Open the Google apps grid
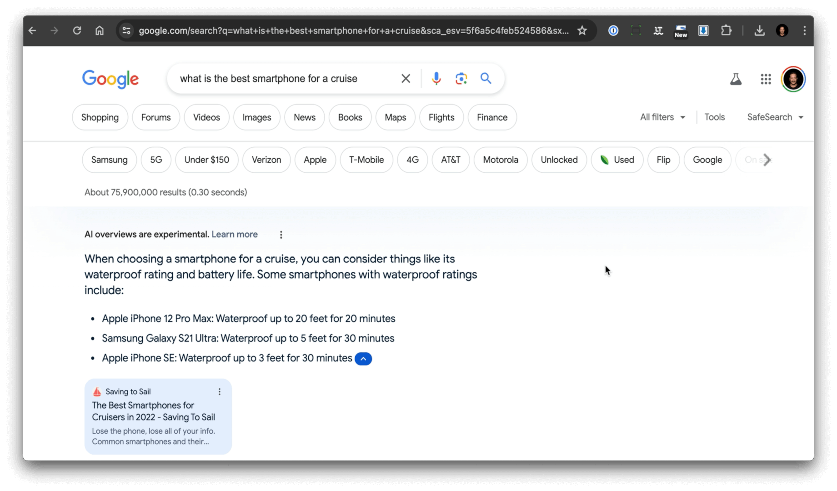 (766, 79)
